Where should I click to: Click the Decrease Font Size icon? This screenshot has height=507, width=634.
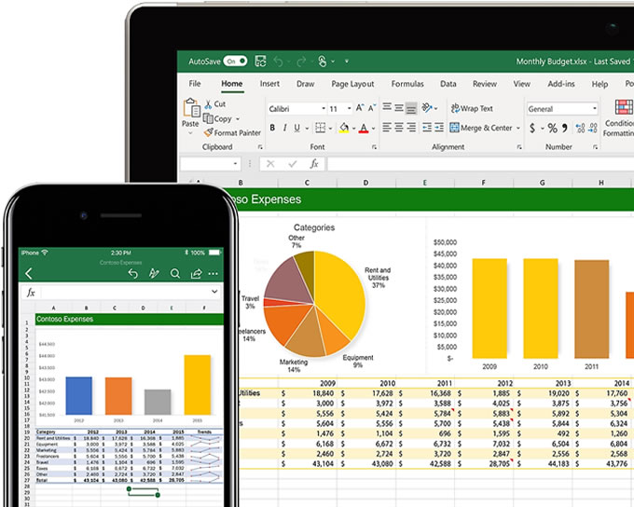pyautogui.click(x=372, y=107)
